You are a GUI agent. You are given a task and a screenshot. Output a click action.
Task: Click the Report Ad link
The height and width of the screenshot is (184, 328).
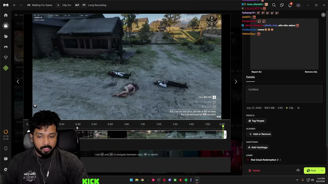pyautogui.click(x=256, y=72)
